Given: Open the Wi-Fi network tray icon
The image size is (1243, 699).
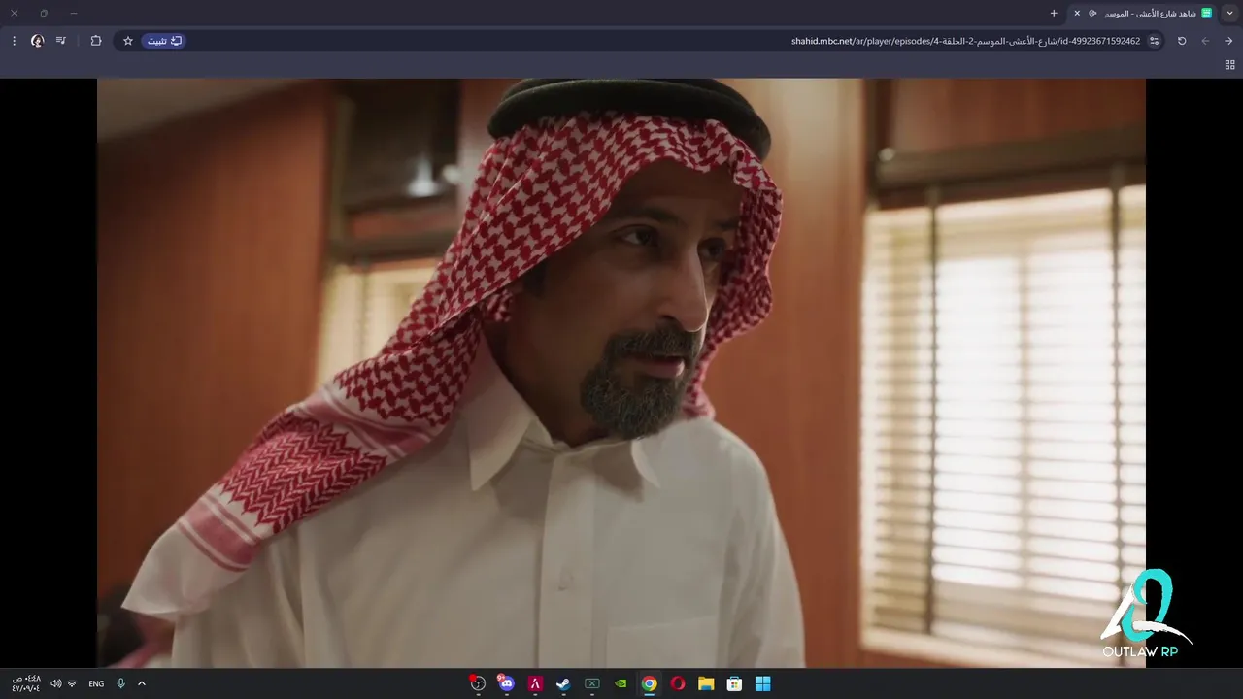Looking at the screenshot, I should click(72, 683).
